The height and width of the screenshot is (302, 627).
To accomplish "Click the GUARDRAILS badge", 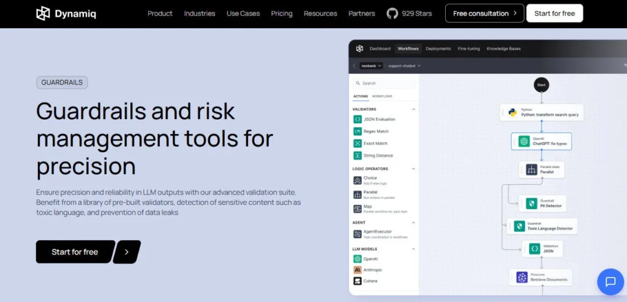I will coord(62,83).
